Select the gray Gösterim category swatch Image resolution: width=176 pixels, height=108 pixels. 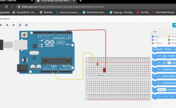[153, 43]
